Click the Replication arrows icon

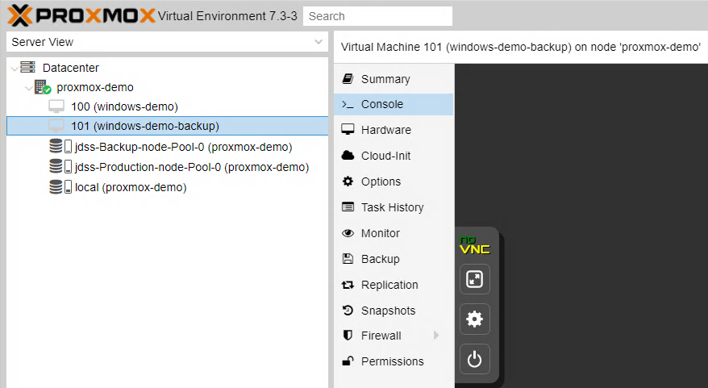coord(348,285)
